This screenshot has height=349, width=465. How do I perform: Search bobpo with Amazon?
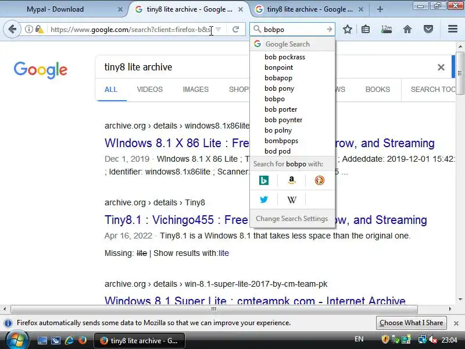click(292, 180)
